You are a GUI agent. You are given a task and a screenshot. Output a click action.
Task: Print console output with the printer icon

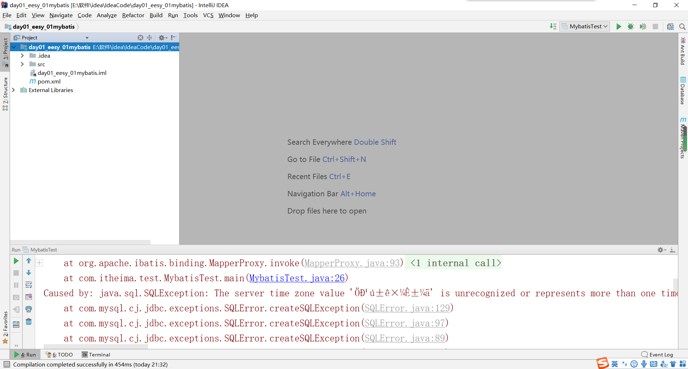29,309
